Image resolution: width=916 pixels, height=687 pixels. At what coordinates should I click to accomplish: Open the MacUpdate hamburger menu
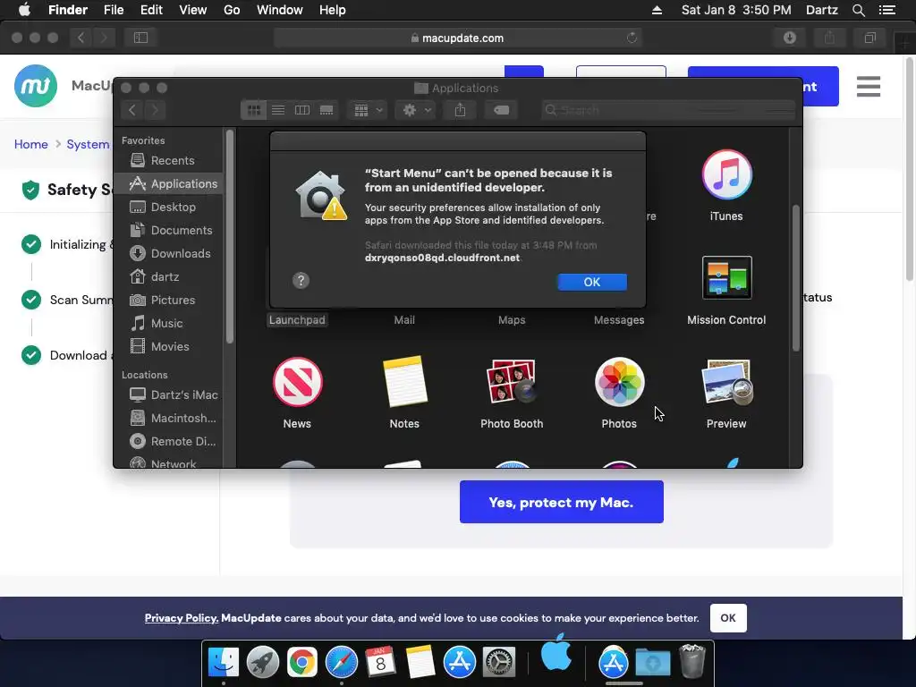(x=868, y=87)
